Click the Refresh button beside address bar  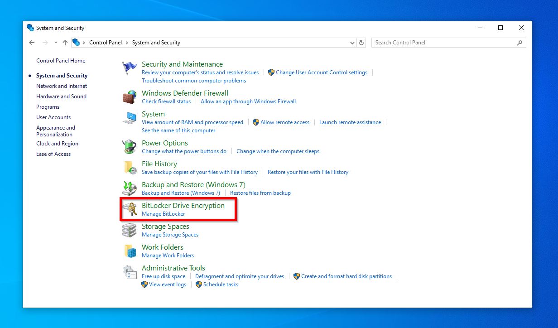click(361, 43)
